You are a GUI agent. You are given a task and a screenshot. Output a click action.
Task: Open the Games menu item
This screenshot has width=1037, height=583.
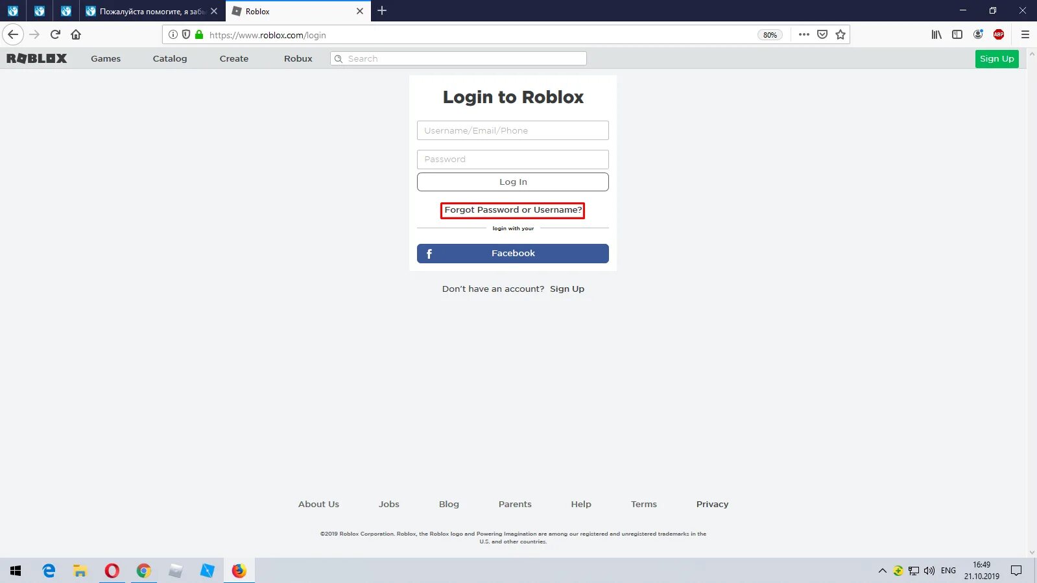pos(106,58)
